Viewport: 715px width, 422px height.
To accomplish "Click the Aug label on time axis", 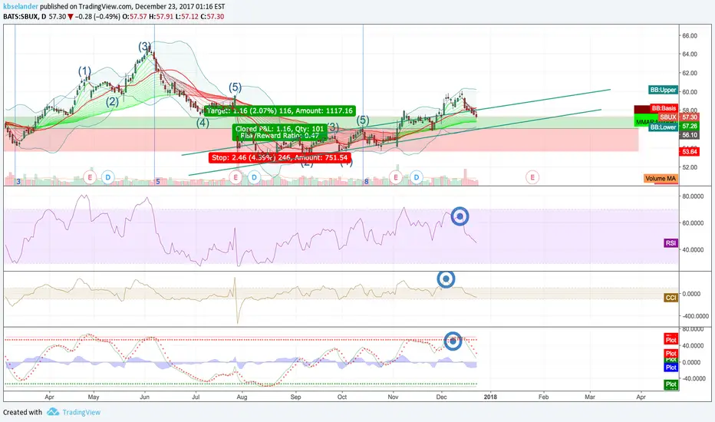I will (x=242, y=397).
